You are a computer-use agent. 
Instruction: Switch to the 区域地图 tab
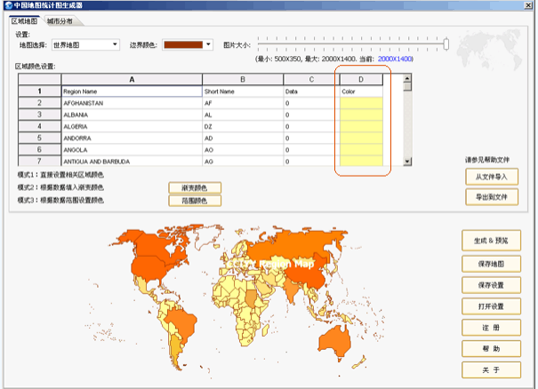click(24, 21)
